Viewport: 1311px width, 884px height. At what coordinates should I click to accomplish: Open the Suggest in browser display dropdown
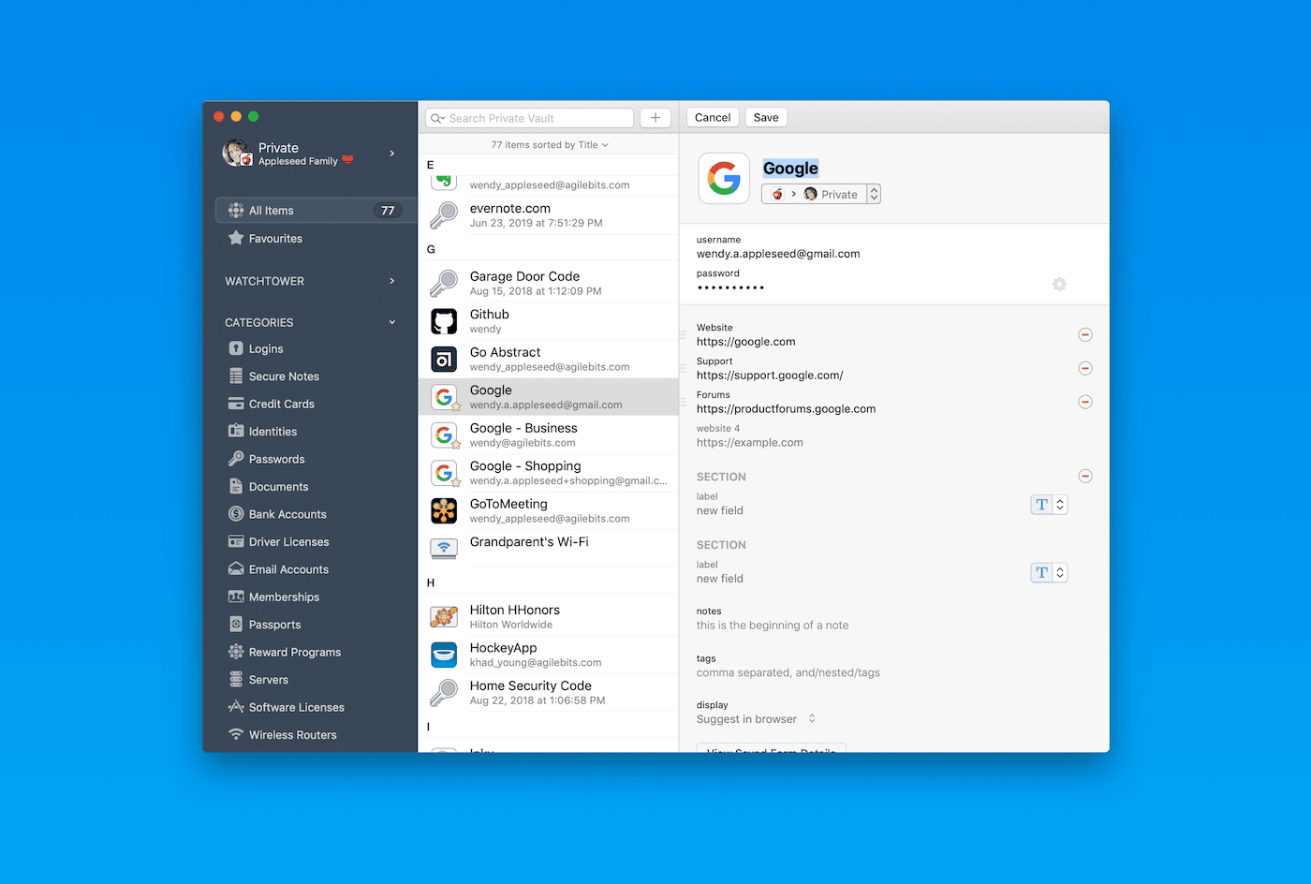point(757,719)
